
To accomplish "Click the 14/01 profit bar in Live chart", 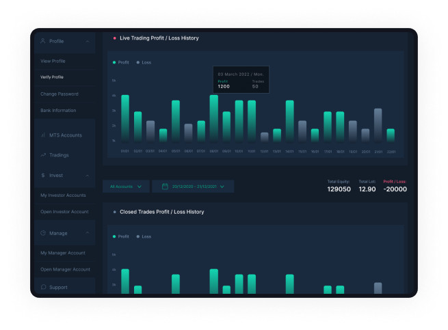I will pos(290,122).
